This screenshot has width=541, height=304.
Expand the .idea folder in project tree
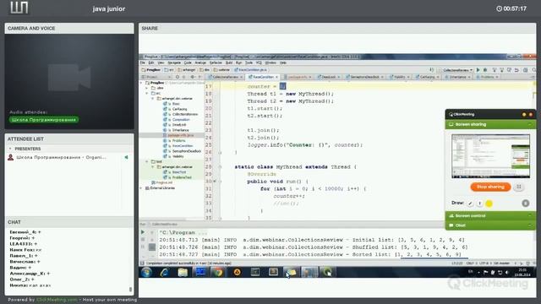click(147, 88)
